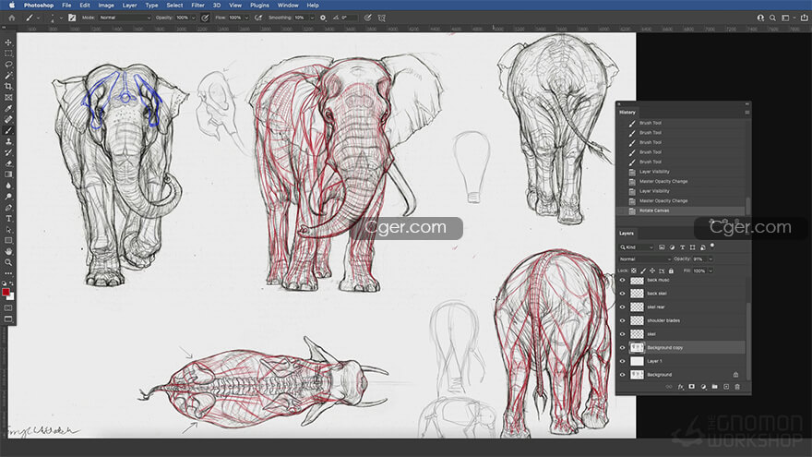Image resolution: width=812 pixels, height=457 pixels.
Task: Select the Brush tool in the toolbox
Action: (8, 130)
